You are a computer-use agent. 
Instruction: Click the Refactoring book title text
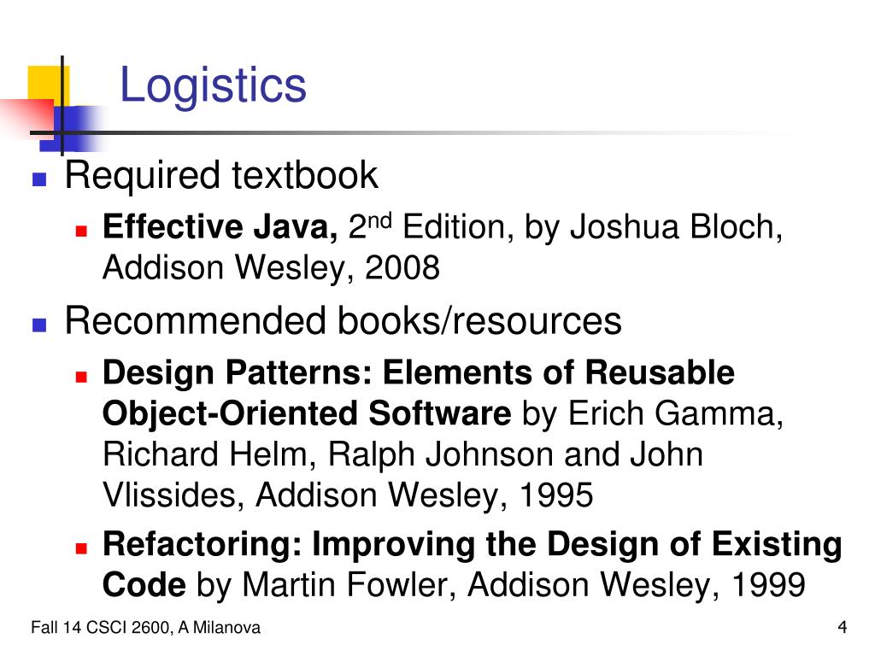(472, 564)
